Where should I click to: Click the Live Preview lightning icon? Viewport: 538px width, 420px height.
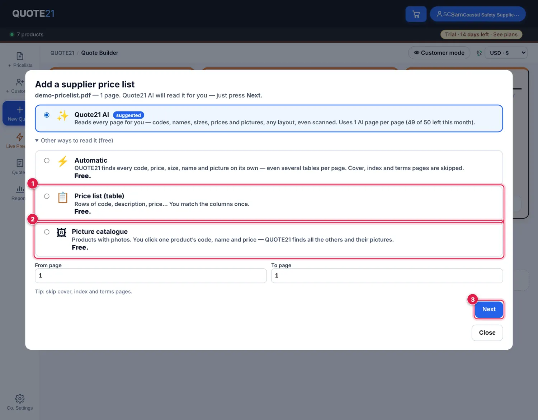(x=20, y=137)
